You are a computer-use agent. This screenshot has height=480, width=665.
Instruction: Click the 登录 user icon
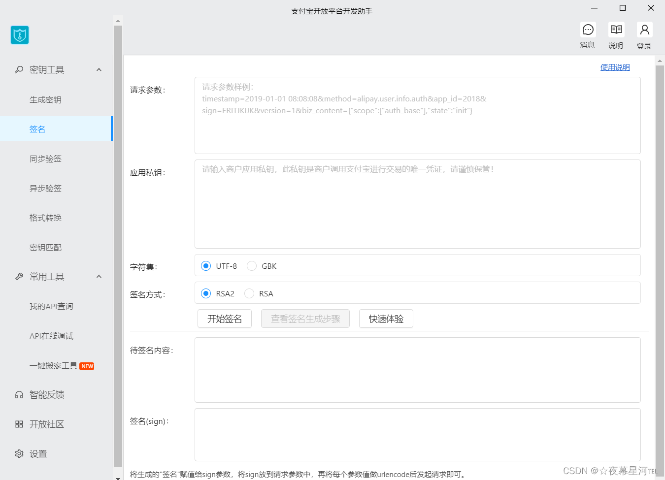pos(644,30)
